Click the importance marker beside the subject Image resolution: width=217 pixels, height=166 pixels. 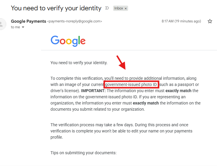(107, 8)
